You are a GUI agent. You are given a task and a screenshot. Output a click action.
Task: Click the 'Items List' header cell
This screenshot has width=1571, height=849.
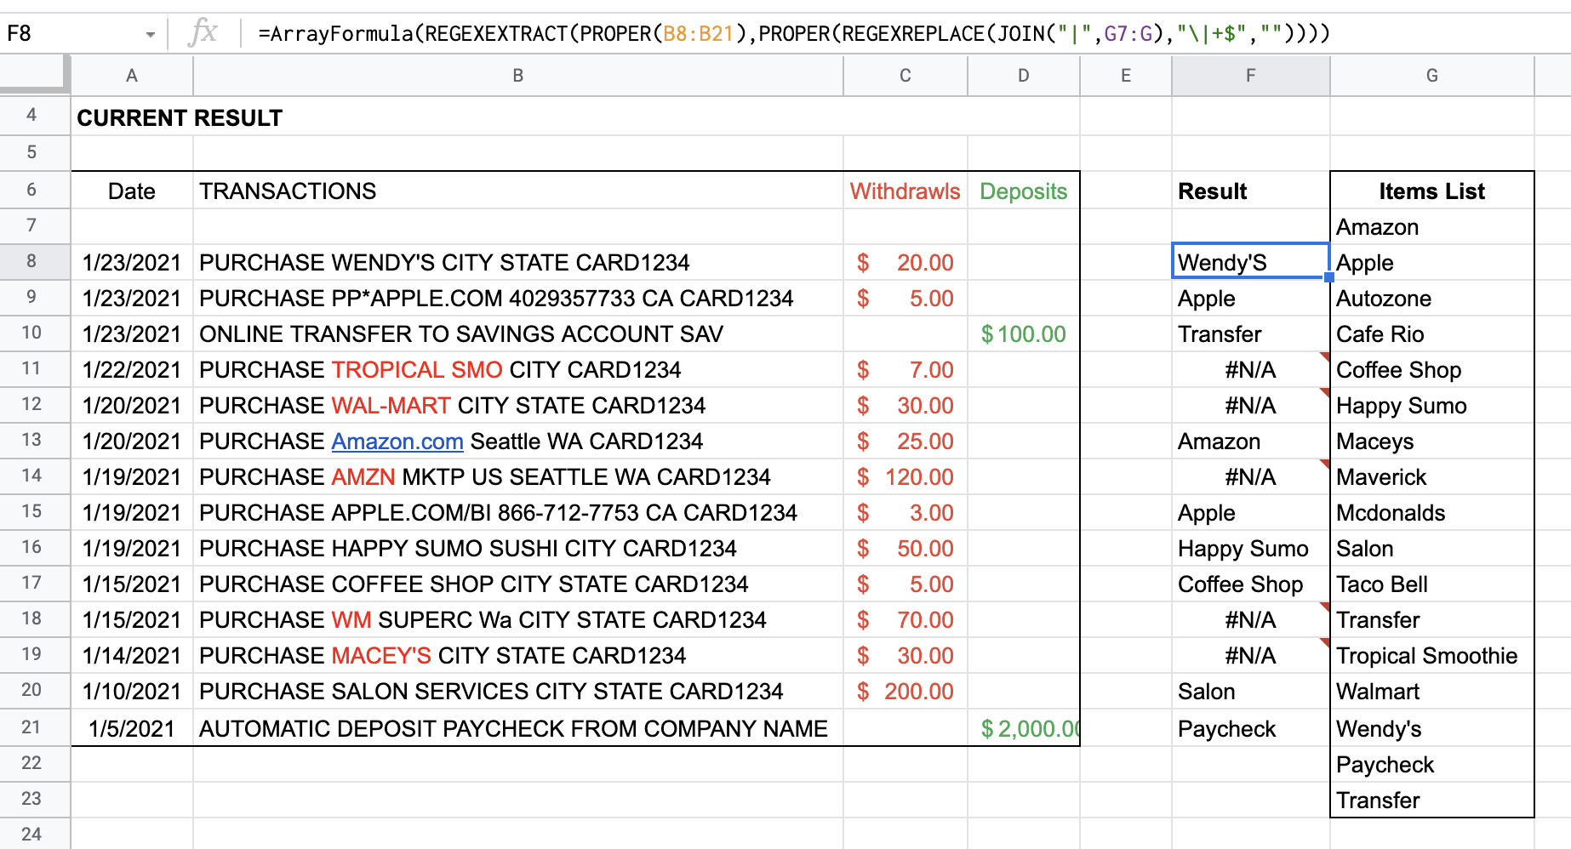(x=1432, y=191)
